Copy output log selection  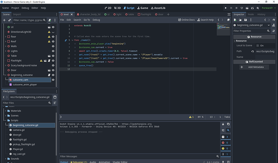228,124
